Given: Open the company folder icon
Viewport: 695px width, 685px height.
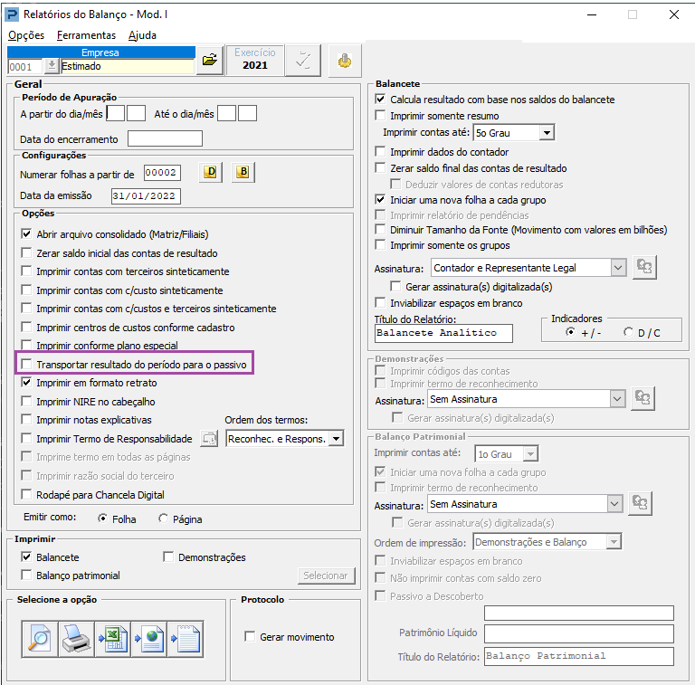Looking at the screenshot, I should (210, 60).
